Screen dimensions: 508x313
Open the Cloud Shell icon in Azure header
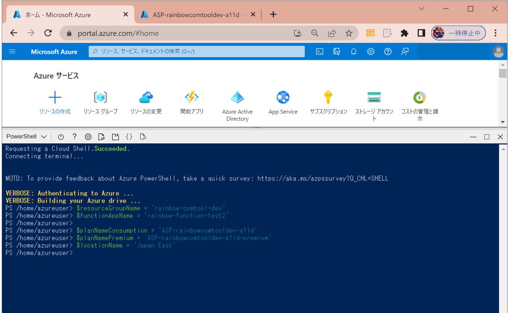pos(319,52)
